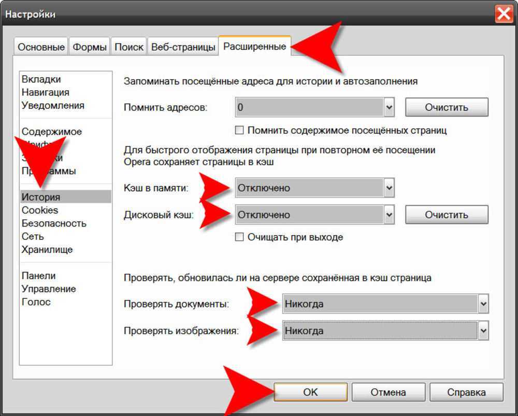Click the Расширенные tab
This screenshot has height=416, width=518.
point(254,46)
